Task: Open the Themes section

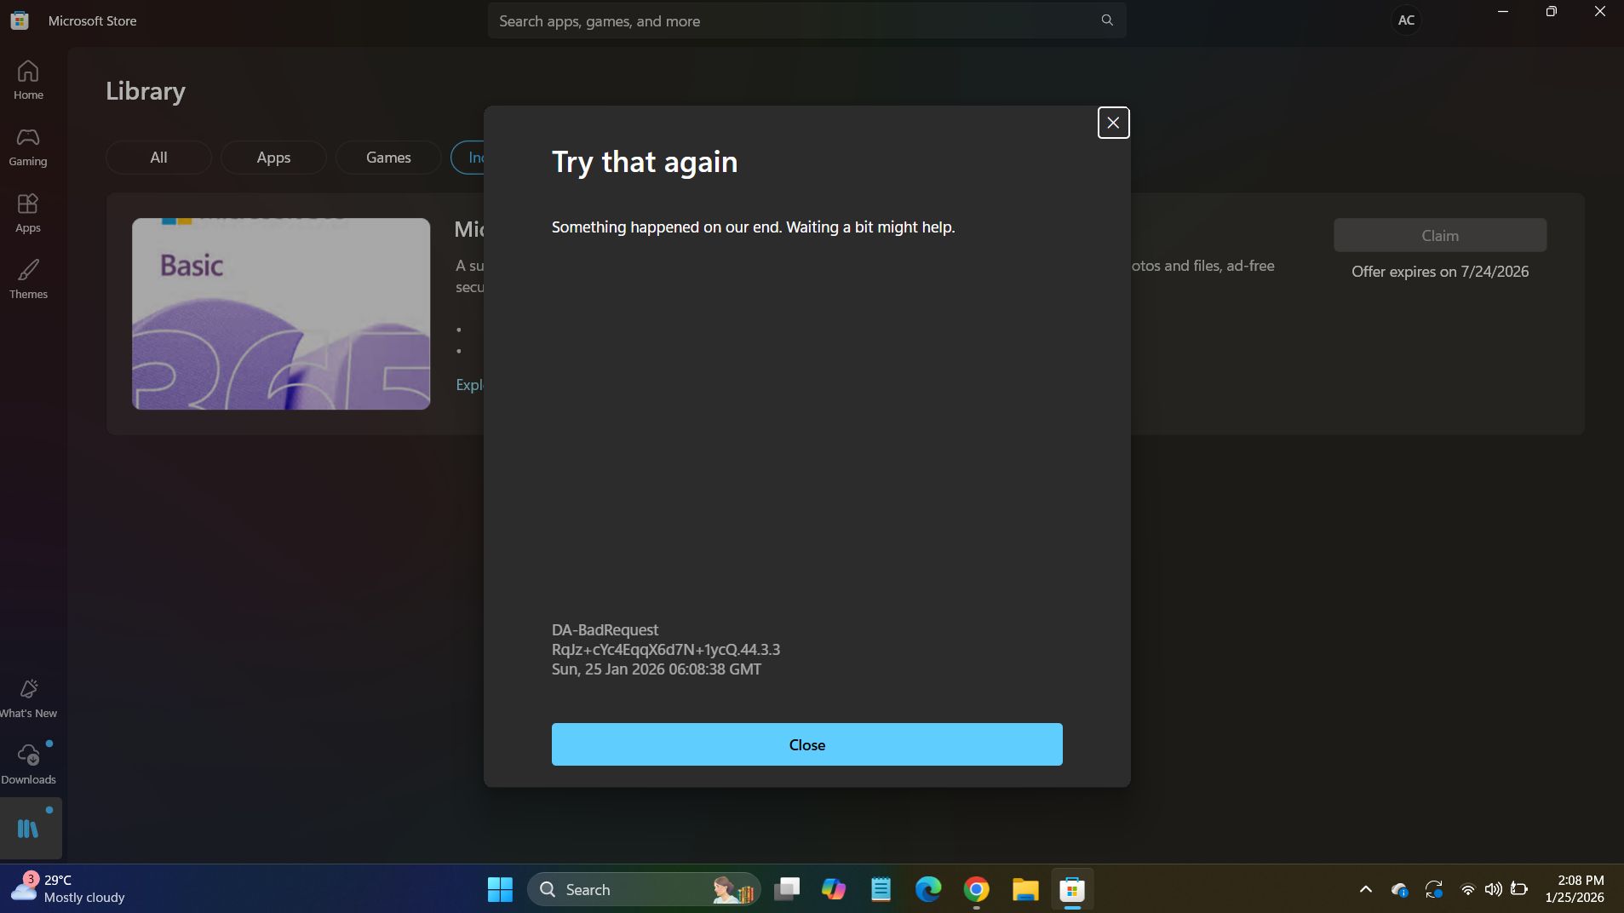Action: click(28, 278)
